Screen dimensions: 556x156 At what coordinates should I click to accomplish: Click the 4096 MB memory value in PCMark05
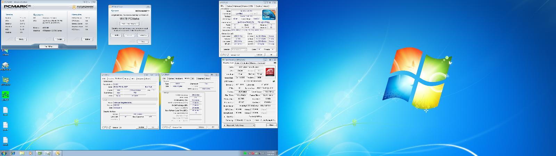[x=46, y=28]
